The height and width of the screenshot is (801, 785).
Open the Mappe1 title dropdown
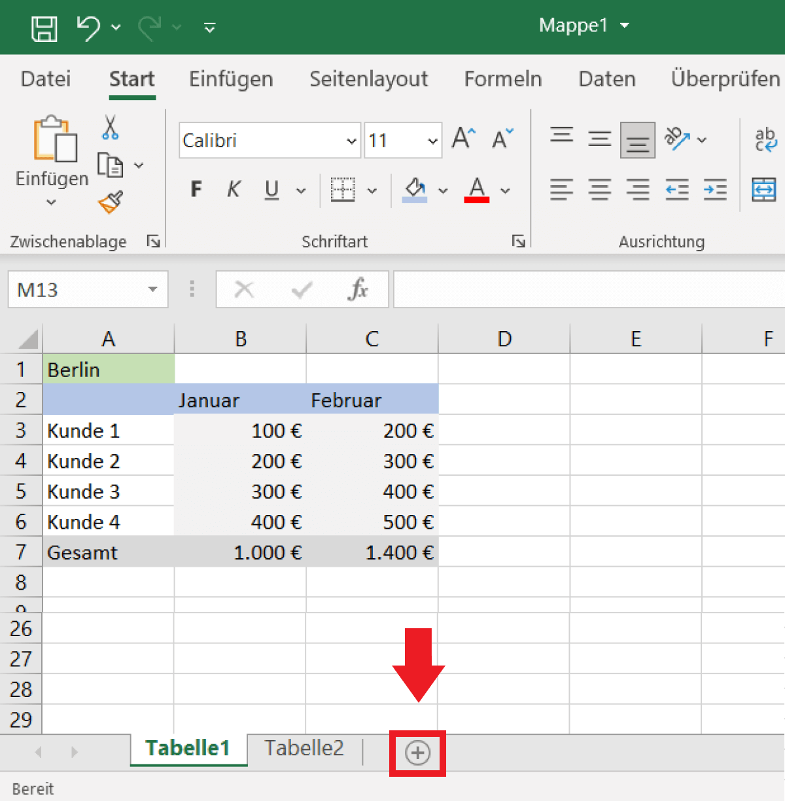[625, 26]
